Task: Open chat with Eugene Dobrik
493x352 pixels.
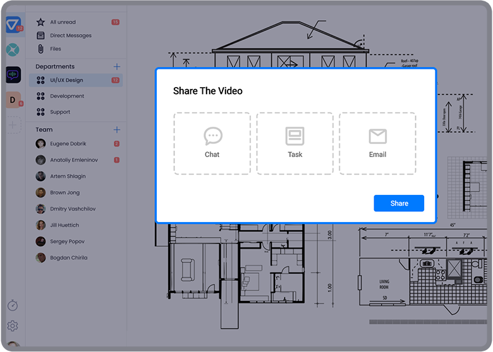Action: [x=67, y=144]
